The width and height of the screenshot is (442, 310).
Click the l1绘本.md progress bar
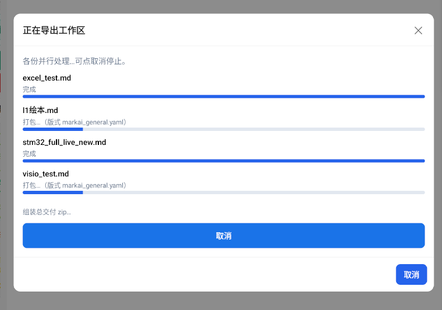pos(224,129)
